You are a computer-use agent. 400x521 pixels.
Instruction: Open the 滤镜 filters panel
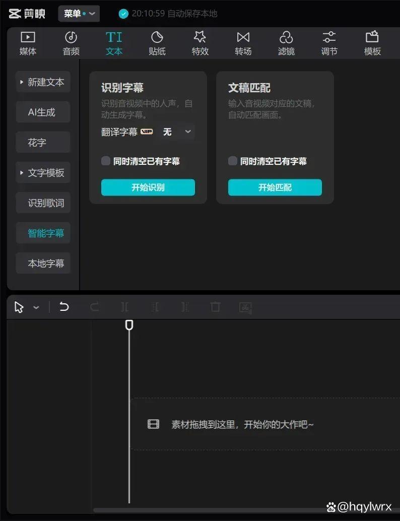coord(286,43)
